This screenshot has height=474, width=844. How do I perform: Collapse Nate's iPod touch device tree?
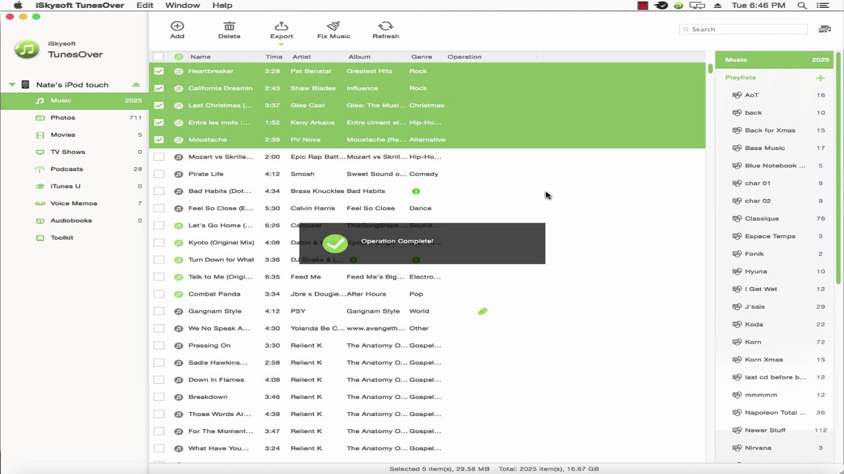click(x=12, y=85)
